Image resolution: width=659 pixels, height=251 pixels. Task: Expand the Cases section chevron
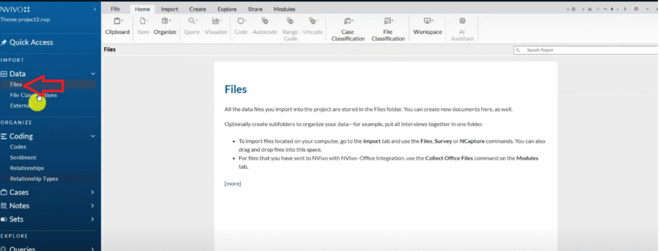click(x=93, y=192)
